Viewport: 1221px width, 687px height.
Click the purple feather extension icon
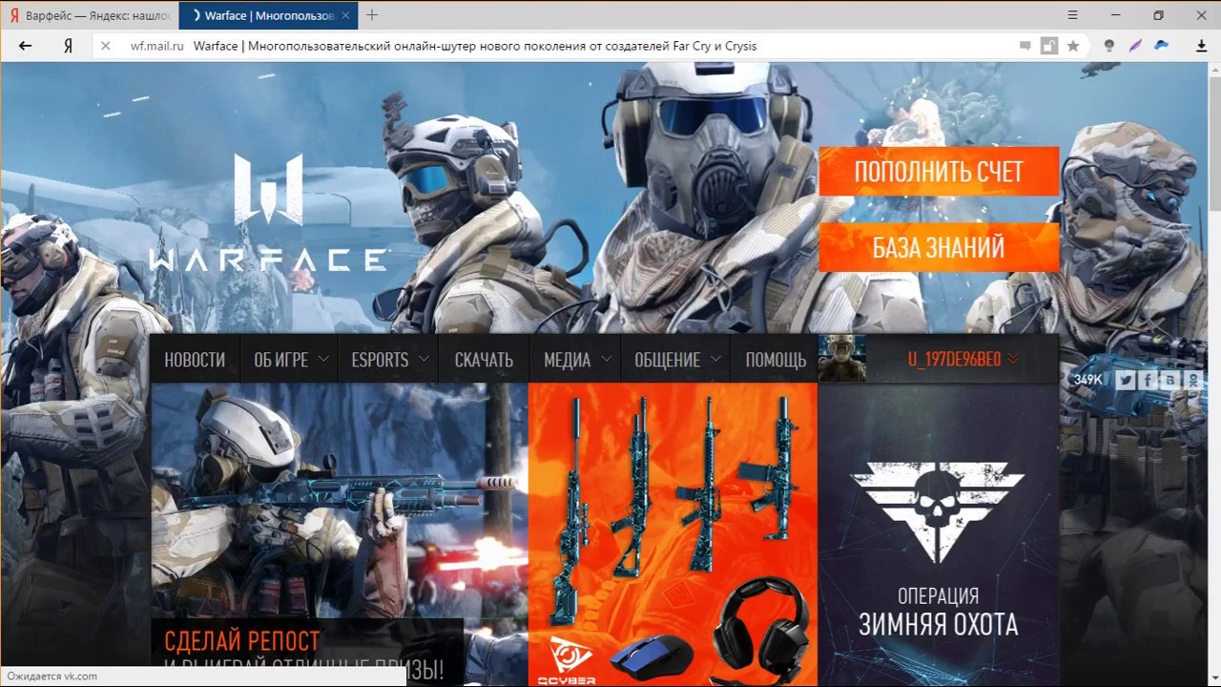1135,46
